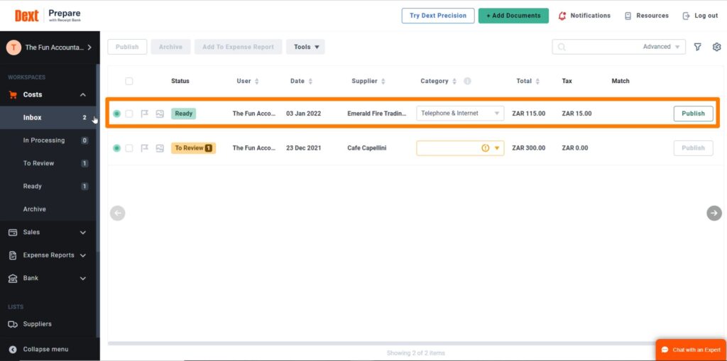Open the Ready list in sidebar
727x361 pixels.
click(x=48, y=187)
